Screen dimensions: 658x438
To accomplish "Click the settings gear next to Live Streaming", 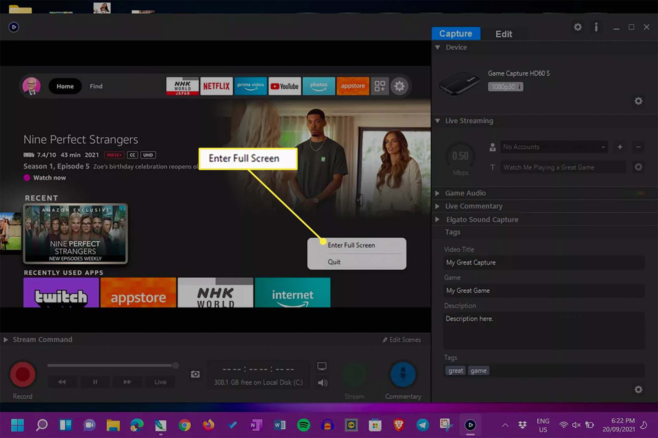I will pos(639,167).
